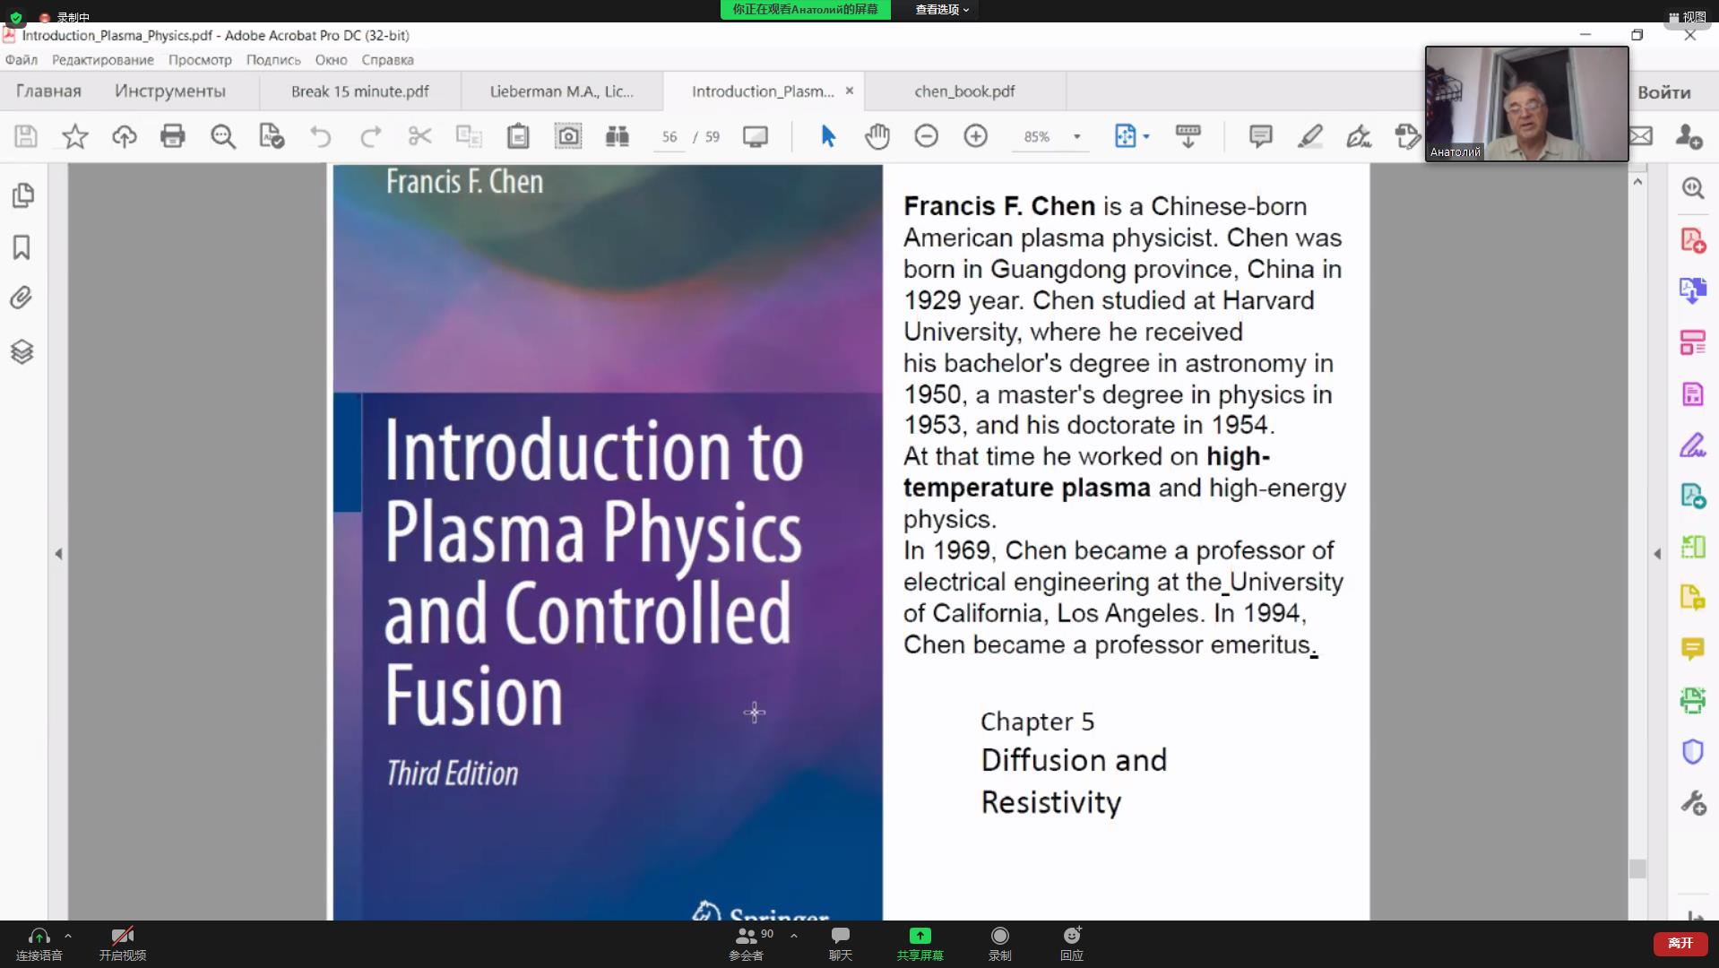
Task: Expand the left navigation pane arrow
Action: (58, 554)
